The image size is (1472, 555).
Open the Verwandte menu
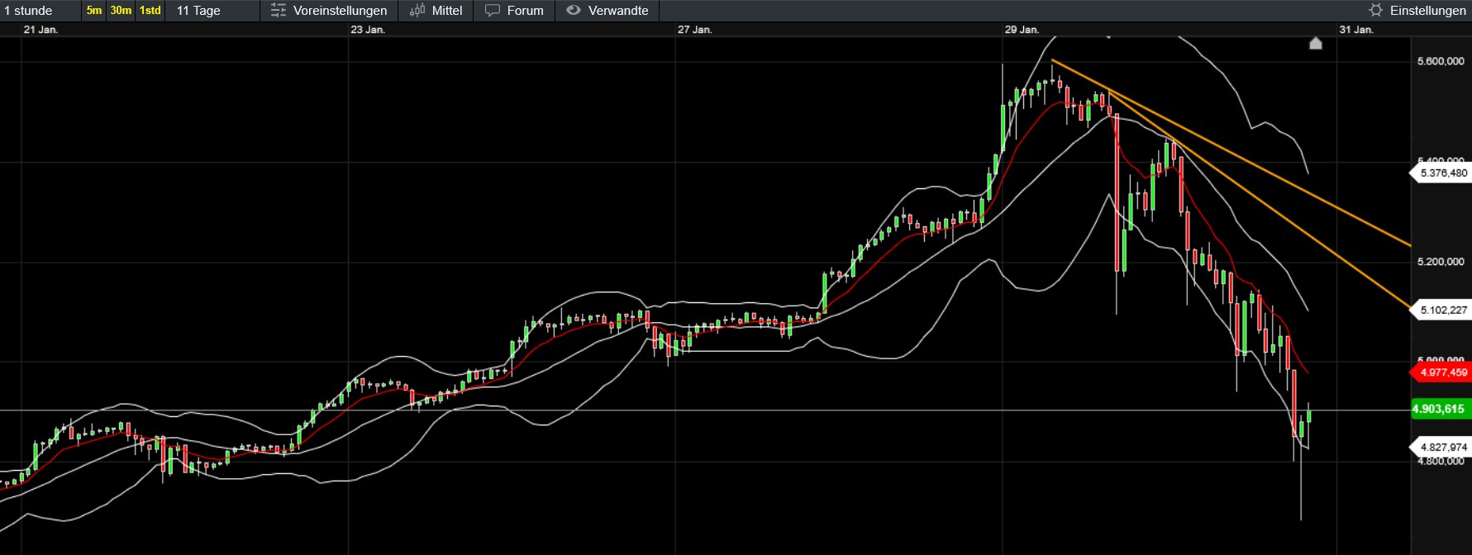(x=617, y=11)
